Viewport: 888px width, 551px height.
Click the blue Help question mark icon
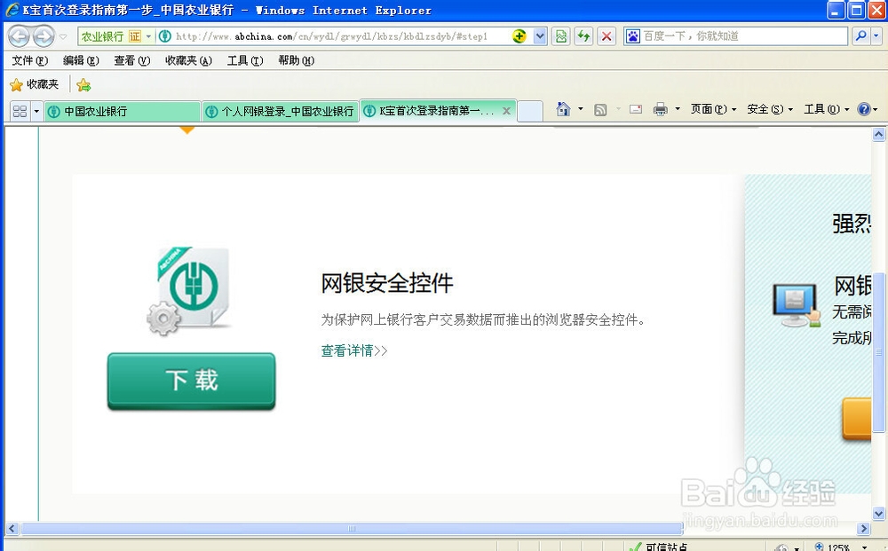[864, 109]
